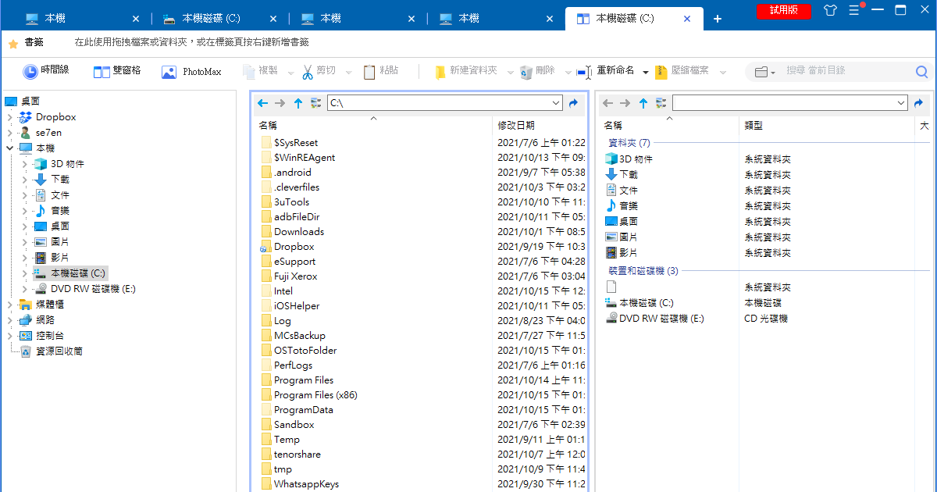Viewport: 937px width, 492px height.
Task: Click the red 試用版 trial button
Action: coord(783,12)
